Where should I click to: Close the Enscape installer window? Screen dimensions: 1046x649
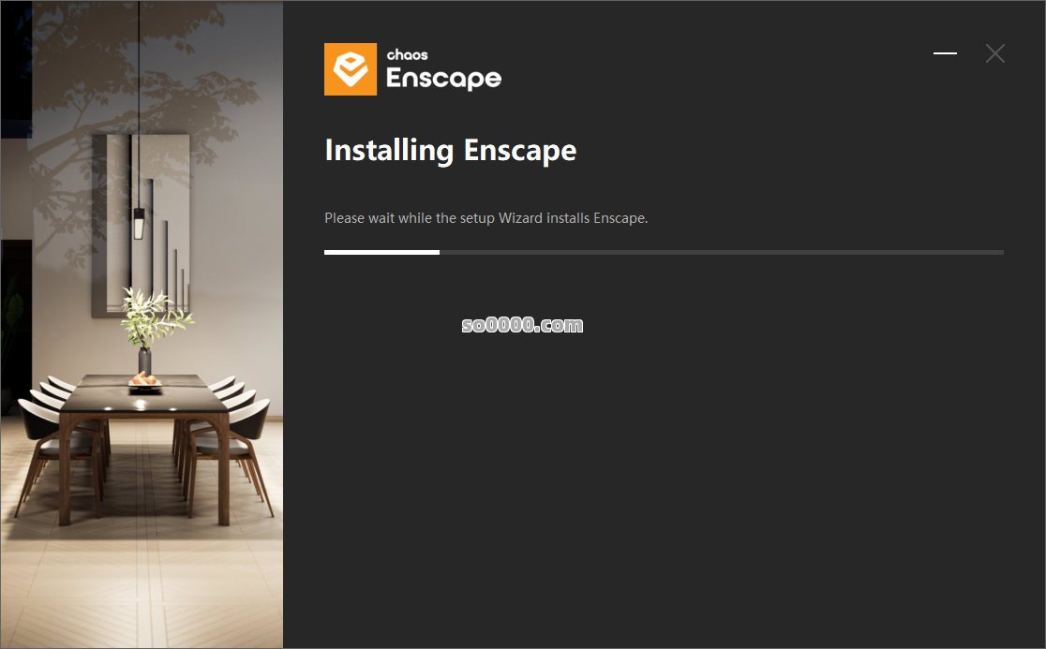click(x=994, y=53)
